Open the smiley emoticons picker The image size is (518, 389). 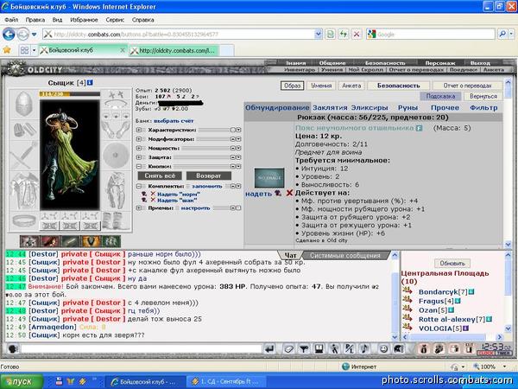click(383, 348)
